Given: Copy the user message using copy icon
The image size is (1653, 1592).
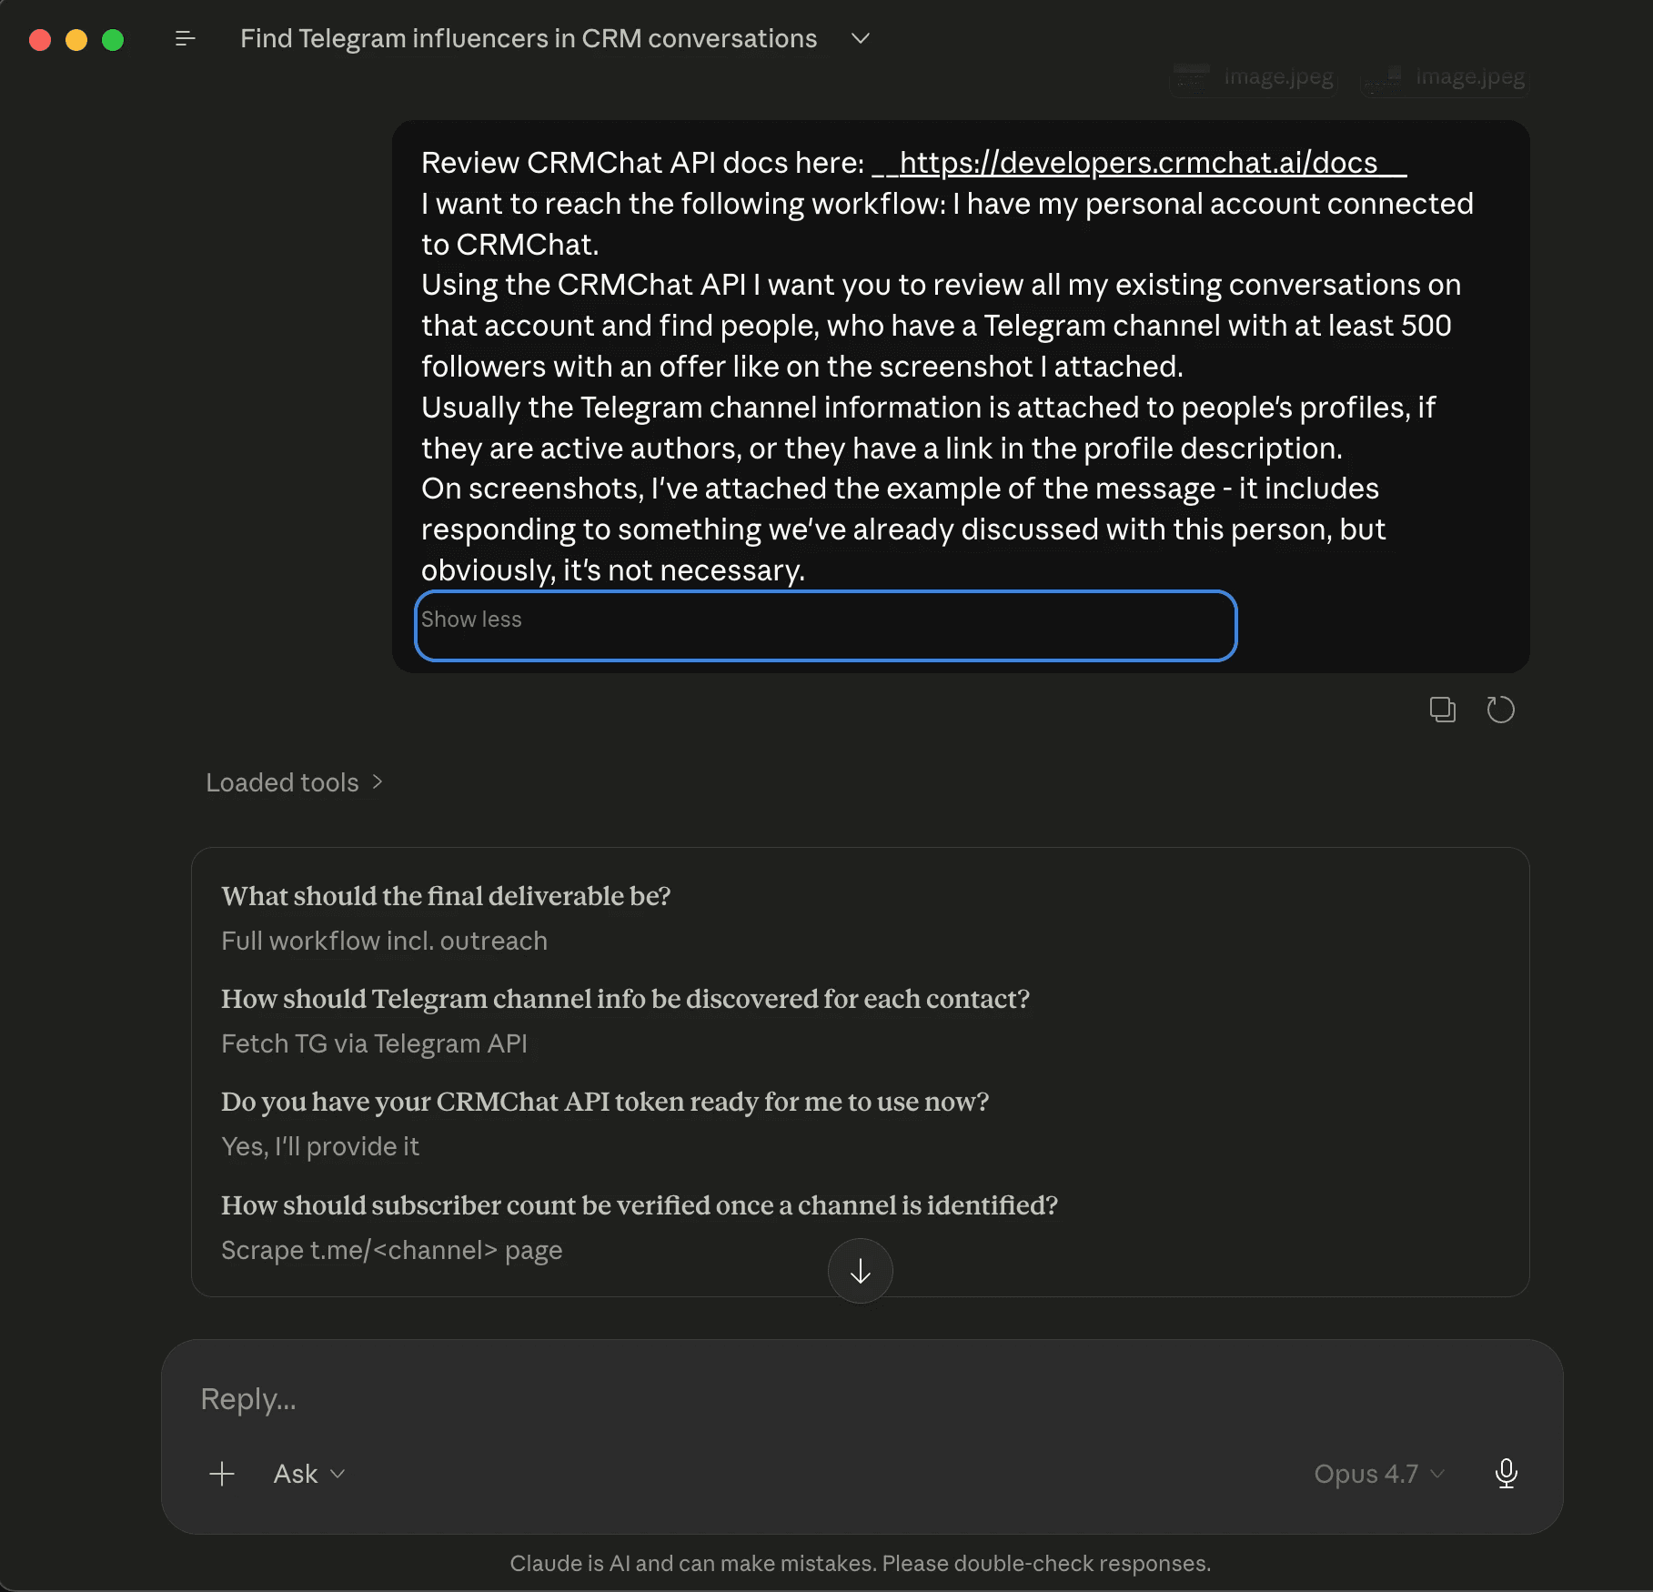Looking at the screenshot, I should (x=1443, y=710).
